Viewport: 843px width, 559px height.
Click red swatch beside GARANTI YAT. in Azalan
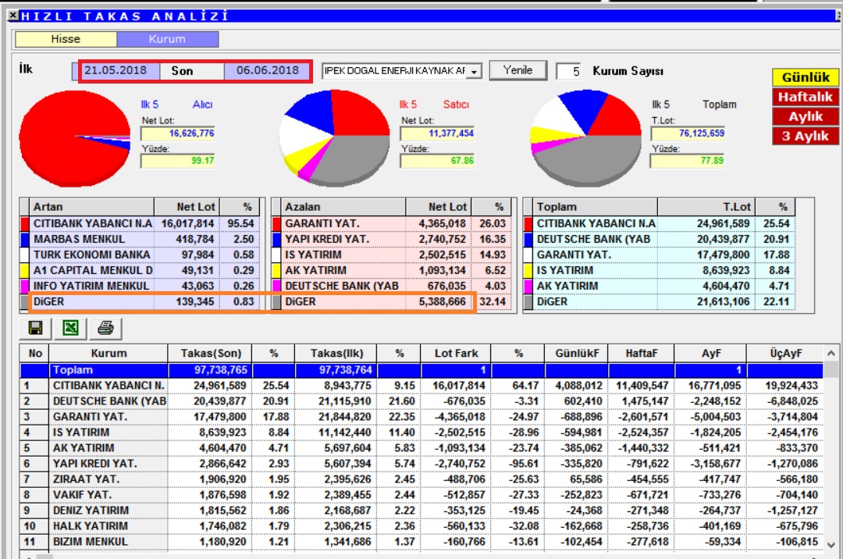(x=276, y=223)
